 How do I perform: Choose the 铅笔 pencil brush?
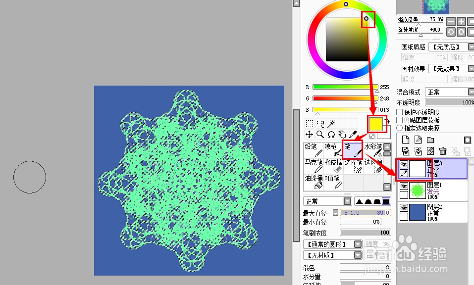click(314, 150)
